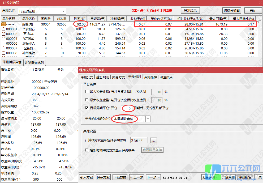
Task: Sort by 品种名称 column header
Action: [29, 19]
